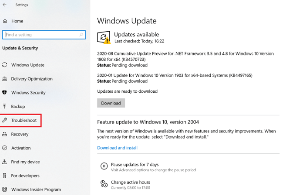This screenshot has width=286, height=195.
Task: Click the Windows Update sync icon in sidebar
Action: (x=5, y=65)
